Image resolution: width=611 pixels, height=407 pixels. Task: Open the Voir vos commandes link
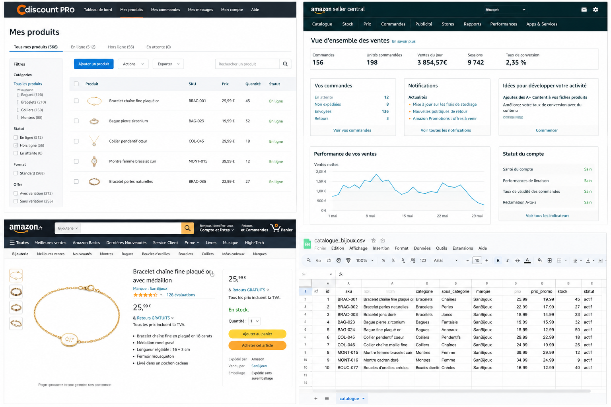(x=352, y=130)
